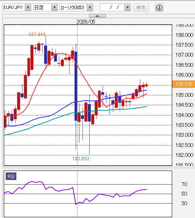Viewport: 195px width, 218px height.
Task: Click the 184.500 price axis label
Action: [x=184, y=105]
